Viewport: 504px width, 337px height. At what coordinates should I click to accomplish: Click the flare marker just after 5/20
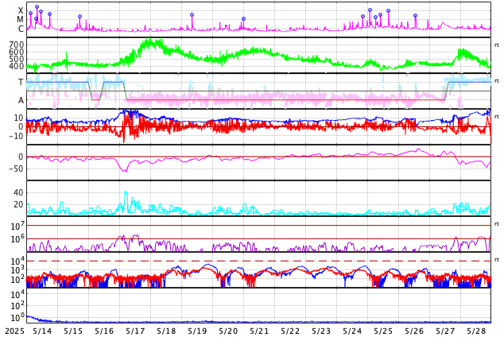tap(243, 19)
